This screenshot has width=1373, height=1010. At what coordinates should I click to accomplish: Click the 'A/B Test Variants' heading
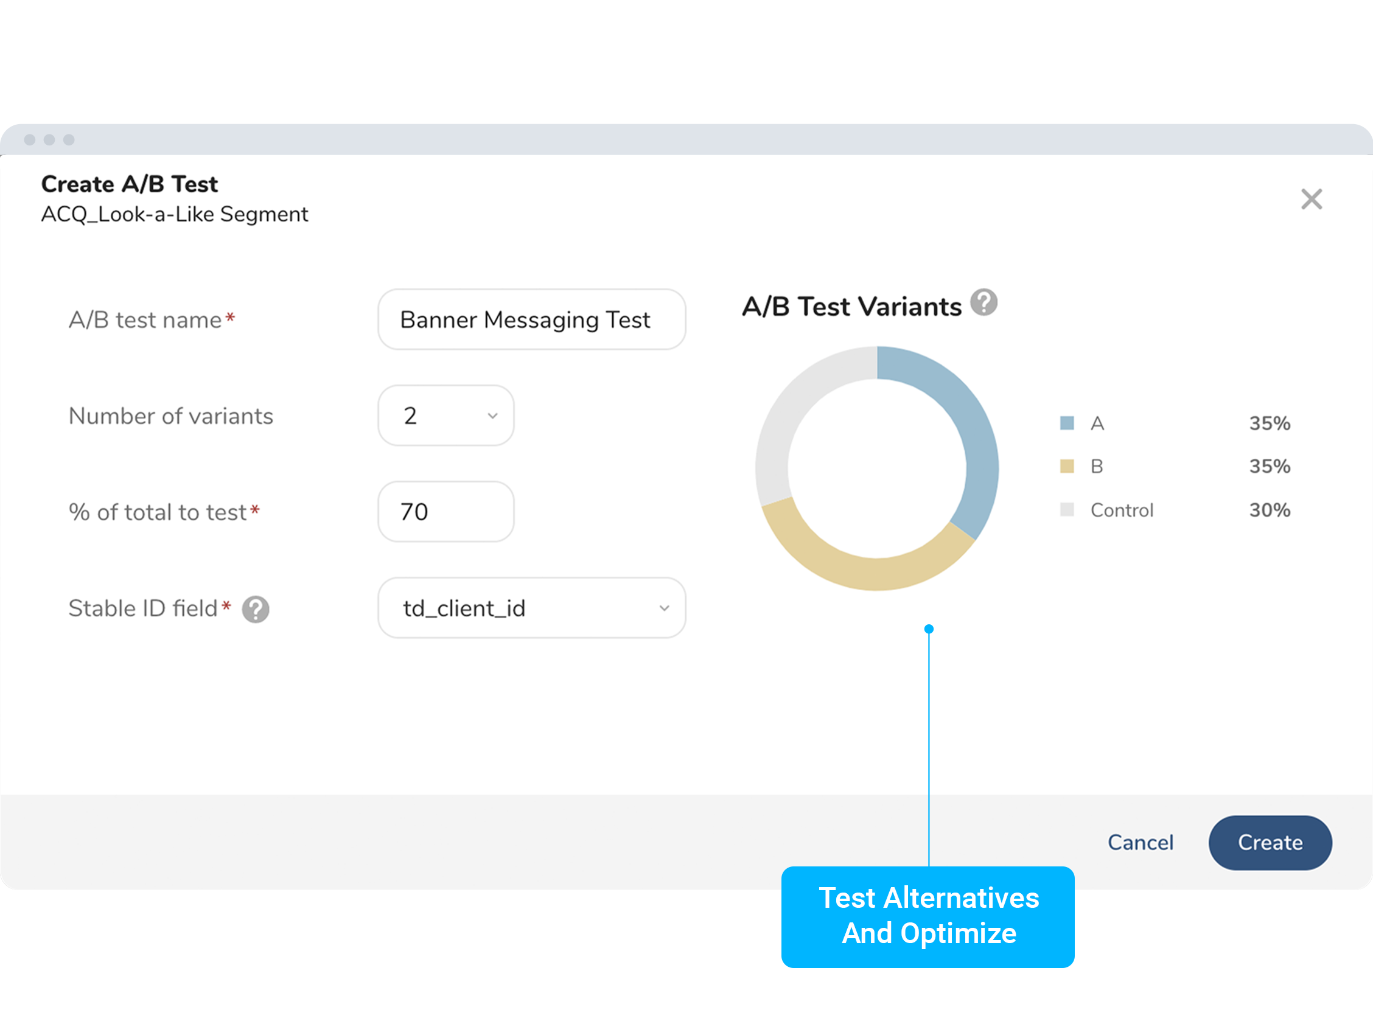click(851, 306)
